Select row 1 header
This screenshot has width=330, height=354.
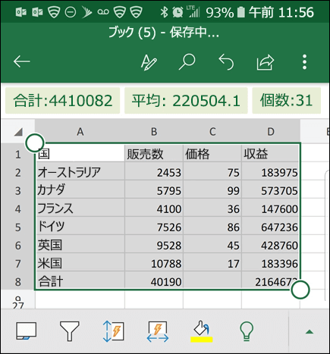click(17, 154)
